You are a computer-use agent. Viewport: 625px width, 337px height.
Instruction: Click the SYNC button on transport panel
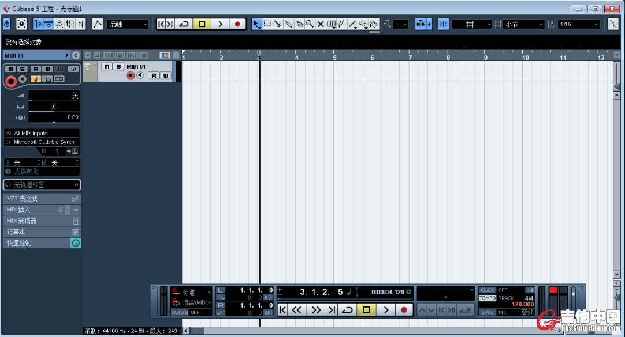pos(488,312)
